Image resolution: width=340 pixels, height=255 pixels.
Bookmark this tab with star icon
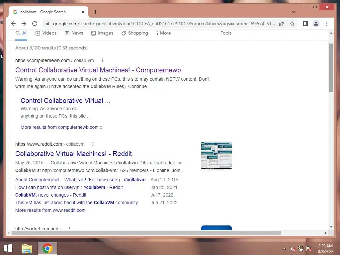(x=292, y=24)
